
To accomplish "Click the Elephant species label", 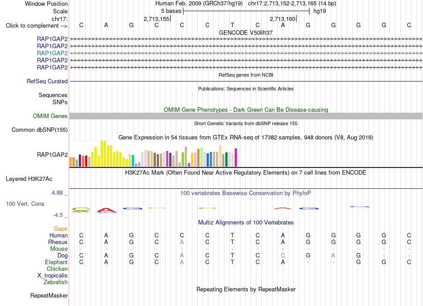I will click(x=57, y=262).
